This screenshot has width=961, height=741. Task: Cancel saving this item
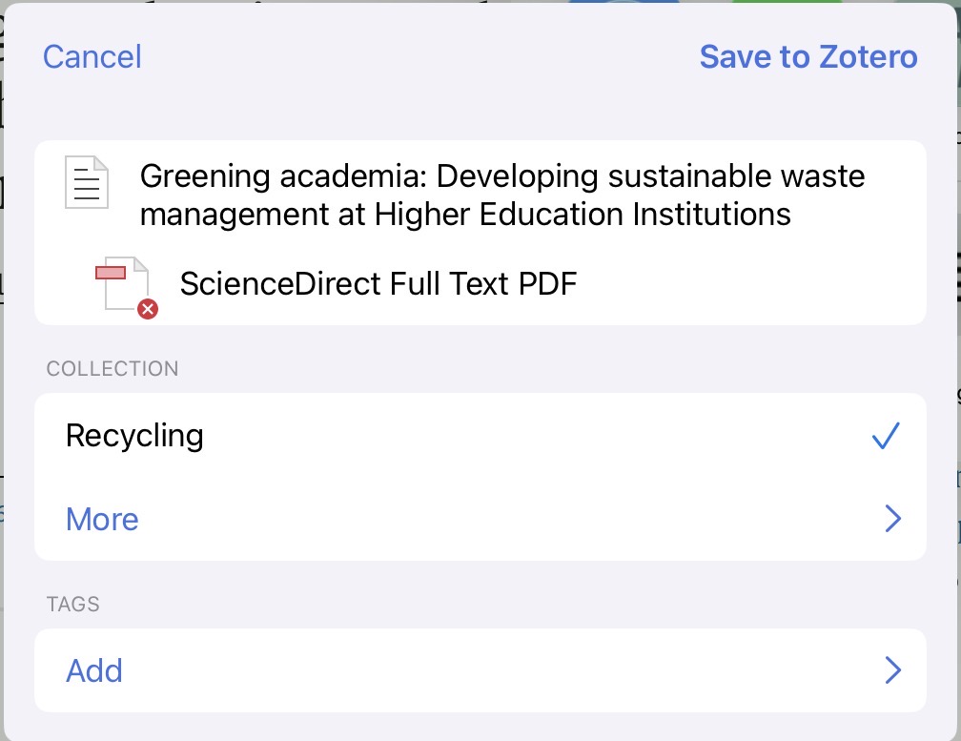pos(92,56)
